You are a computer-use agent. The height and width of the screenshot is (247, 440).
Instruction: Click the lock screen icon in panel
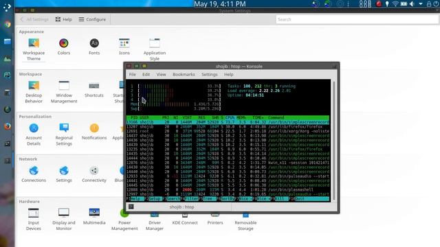click(x=428, y=4)
